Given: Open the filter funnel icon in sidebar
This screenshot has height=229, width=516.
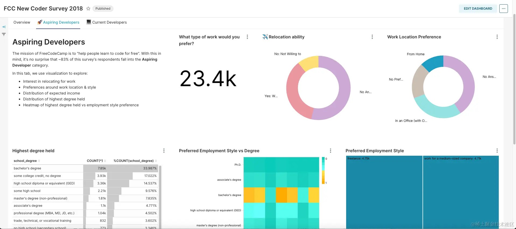Looking at the screenshot, I should tap(4, 34).
